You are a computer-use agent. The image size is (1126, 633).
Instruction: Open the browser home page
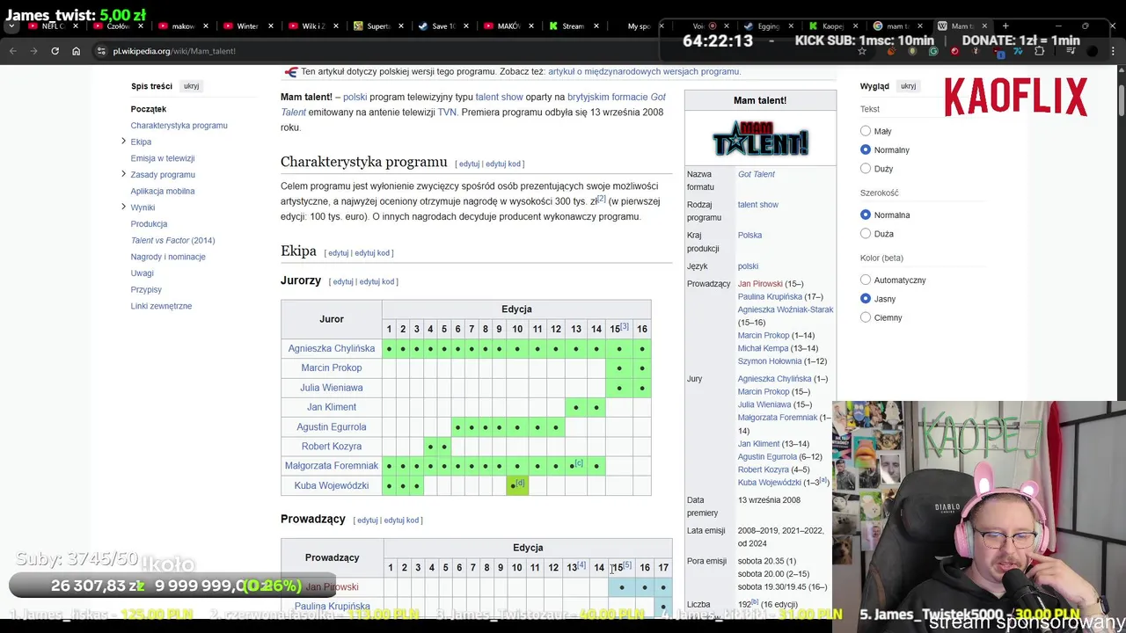(76, 51)
